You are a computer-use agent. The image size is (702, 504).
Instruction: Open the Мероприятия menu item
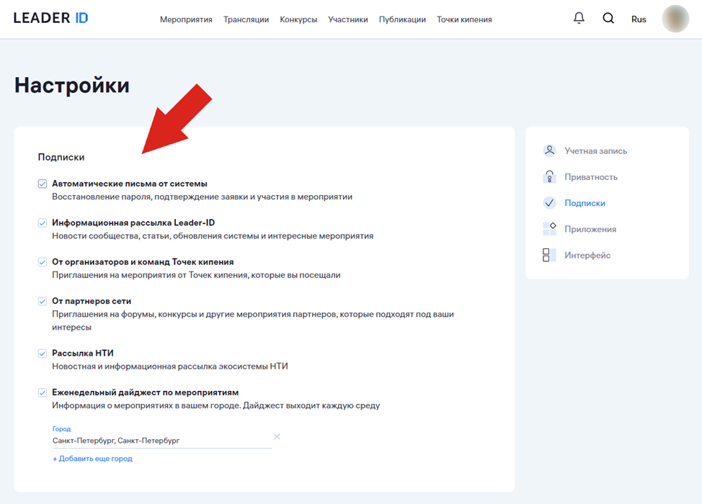tap(186, 19)
